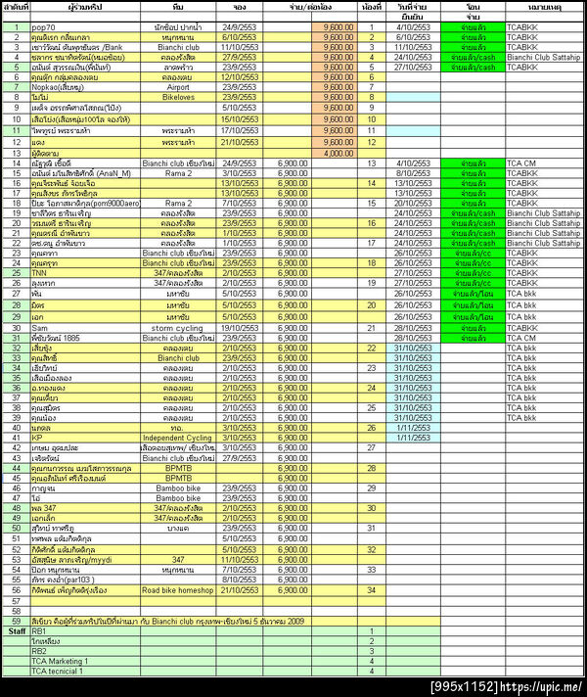
Task: Click the 'Nopkao' name cell in row 7
Action: (x=85, y=87)
